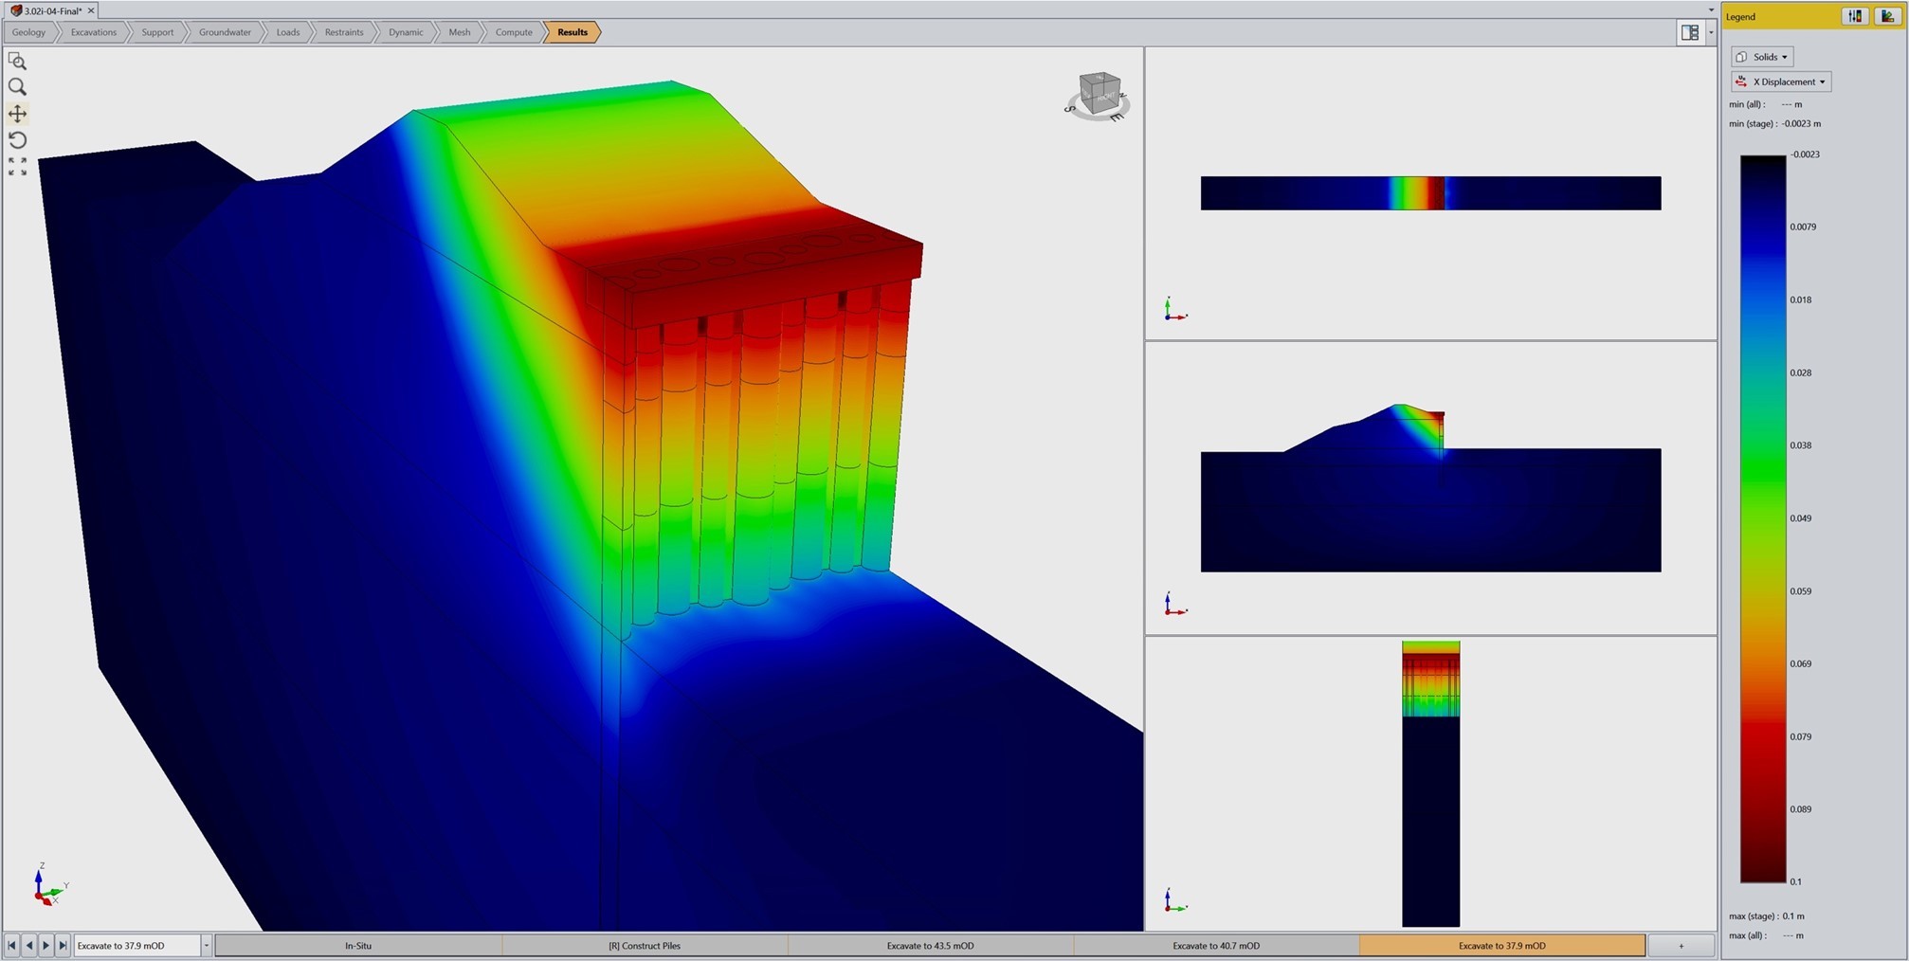Open the Mesh workflow tab
1909x961 pixels.
459,32
